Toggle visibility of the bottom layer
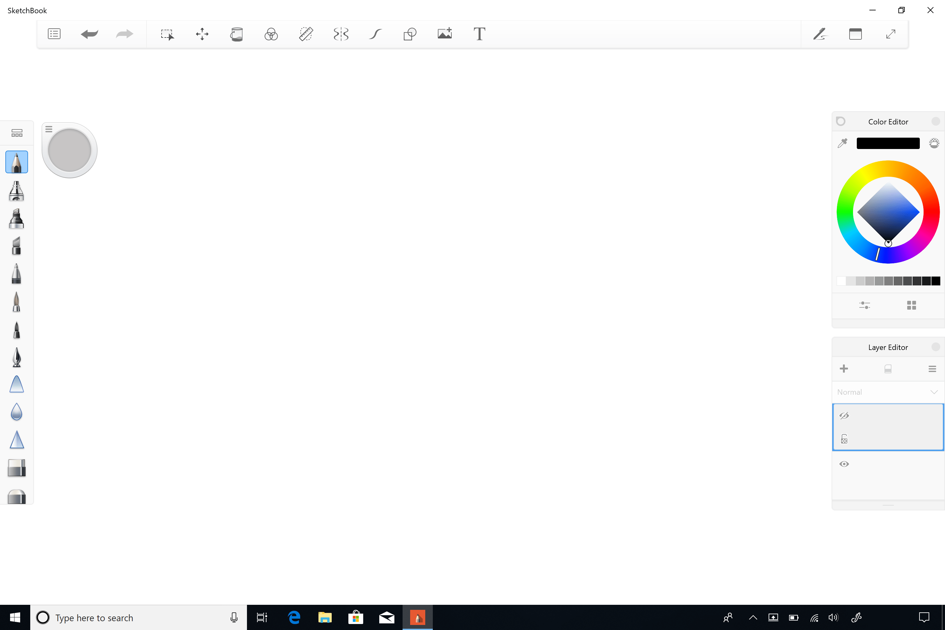The width and height of the screenshot is (945, 630). coord(844,464)
